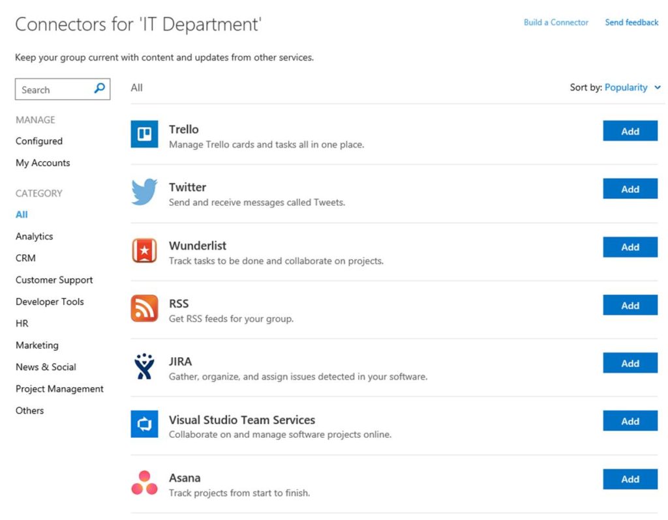The width and height of the screenshot is (668, 520).
Task: Click the Visual Studio Team Services icon
Action: pyautogui.click(x=144, y=424)
